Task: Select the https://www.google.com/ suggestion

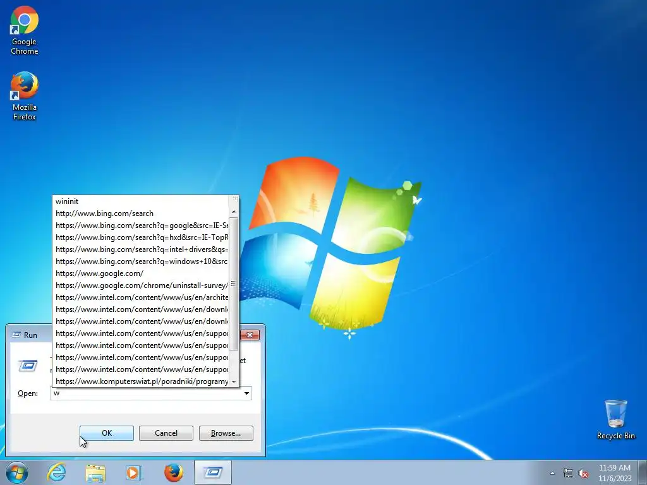Action: [140, 273]
